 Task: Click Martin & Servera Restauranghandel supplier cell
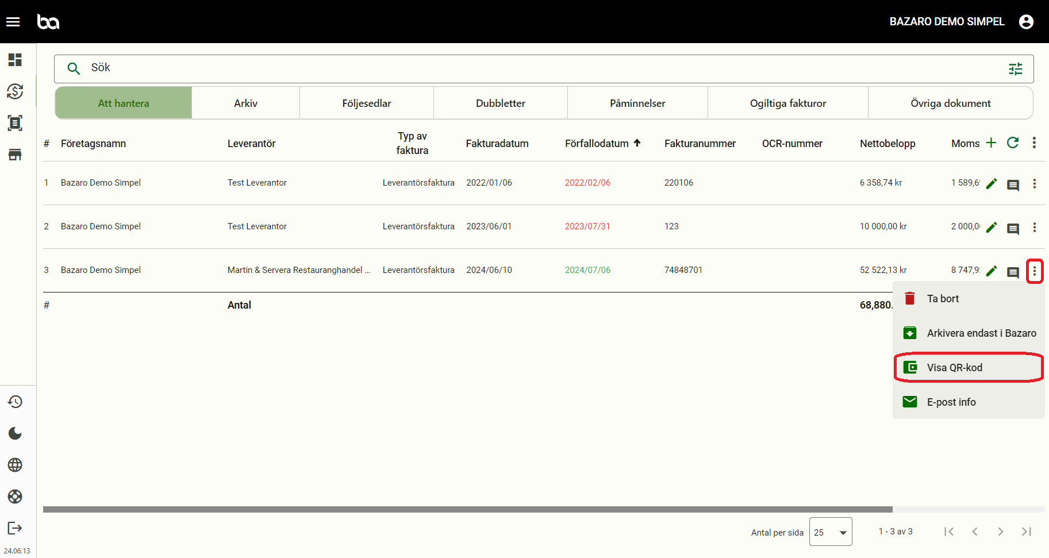[x=299, y=270]
